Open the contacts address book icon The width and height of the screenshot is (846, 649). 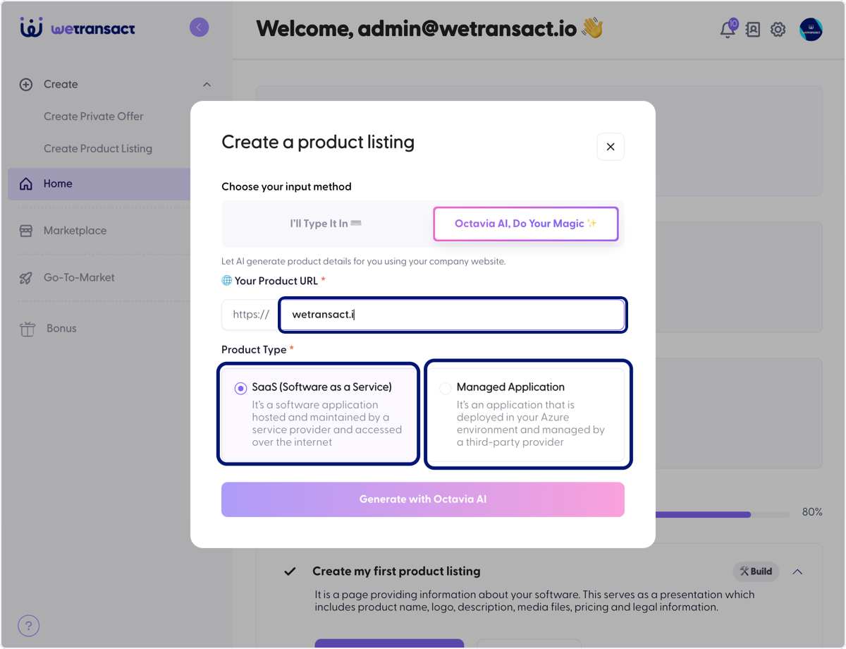(753, 30)
